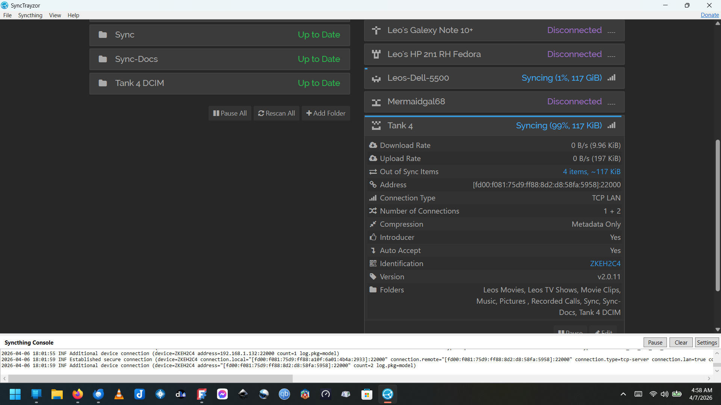Viewport: 721px width, 405px height.
Task: Click the Identification QR code icon
Action: pyautogui.click(x=373, y=263)
